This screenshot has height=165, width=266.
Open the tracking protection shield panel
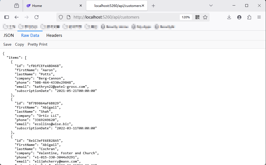(x=61, y=17)
